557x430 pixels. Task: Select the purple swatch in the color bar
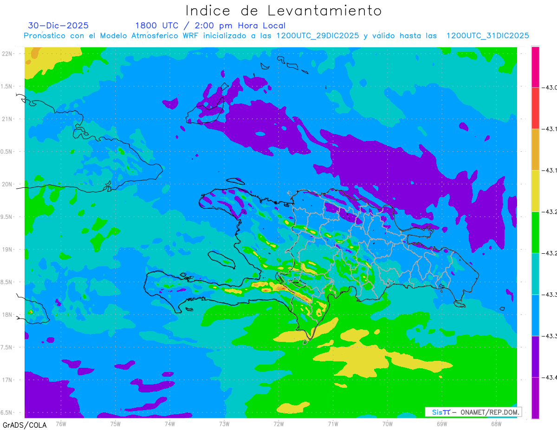535,356
